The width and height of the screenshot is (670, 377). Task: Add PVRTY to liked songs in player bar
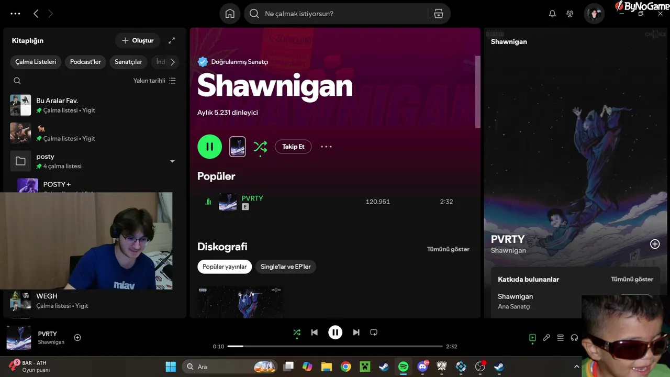77,338
